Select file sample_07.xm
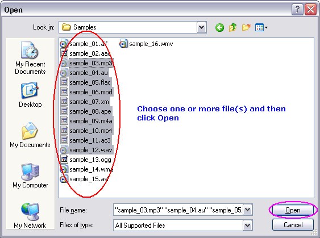 tap(85, 102)
